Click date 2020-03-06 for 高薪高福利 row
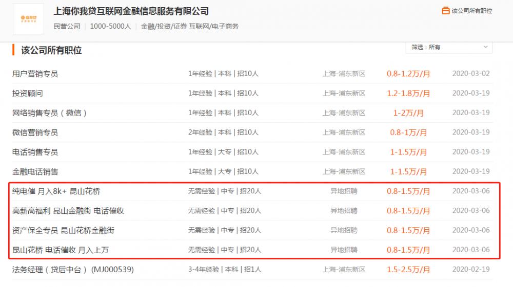The width and height of the screenshot is (513, 287). [471, 211]
